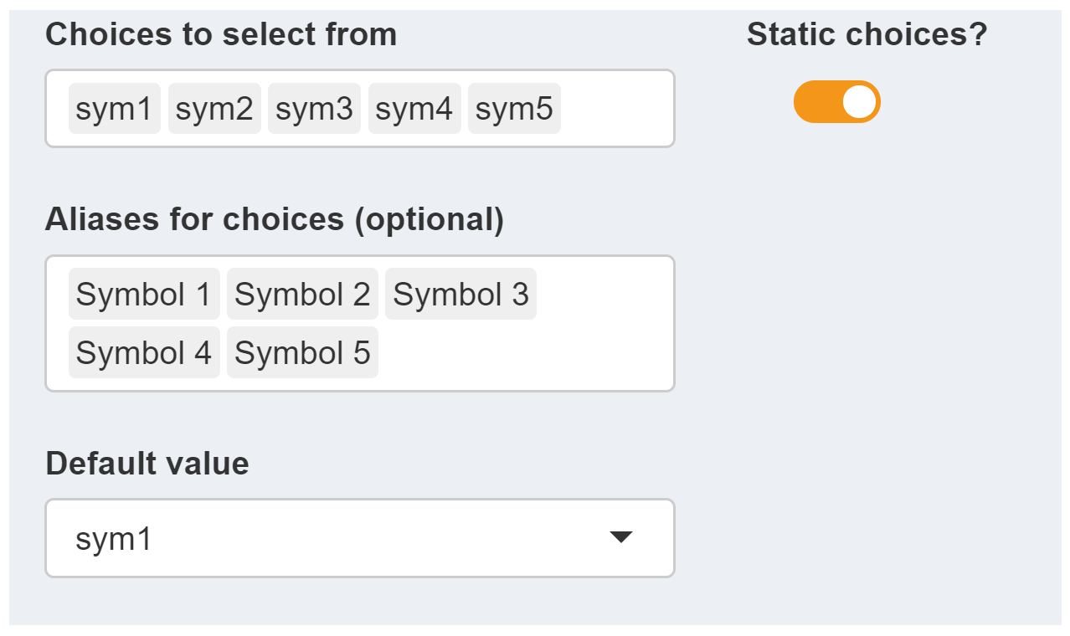Select the Symbol 2 alias
Screen dimensions: 1070x636
click(302, 293)
